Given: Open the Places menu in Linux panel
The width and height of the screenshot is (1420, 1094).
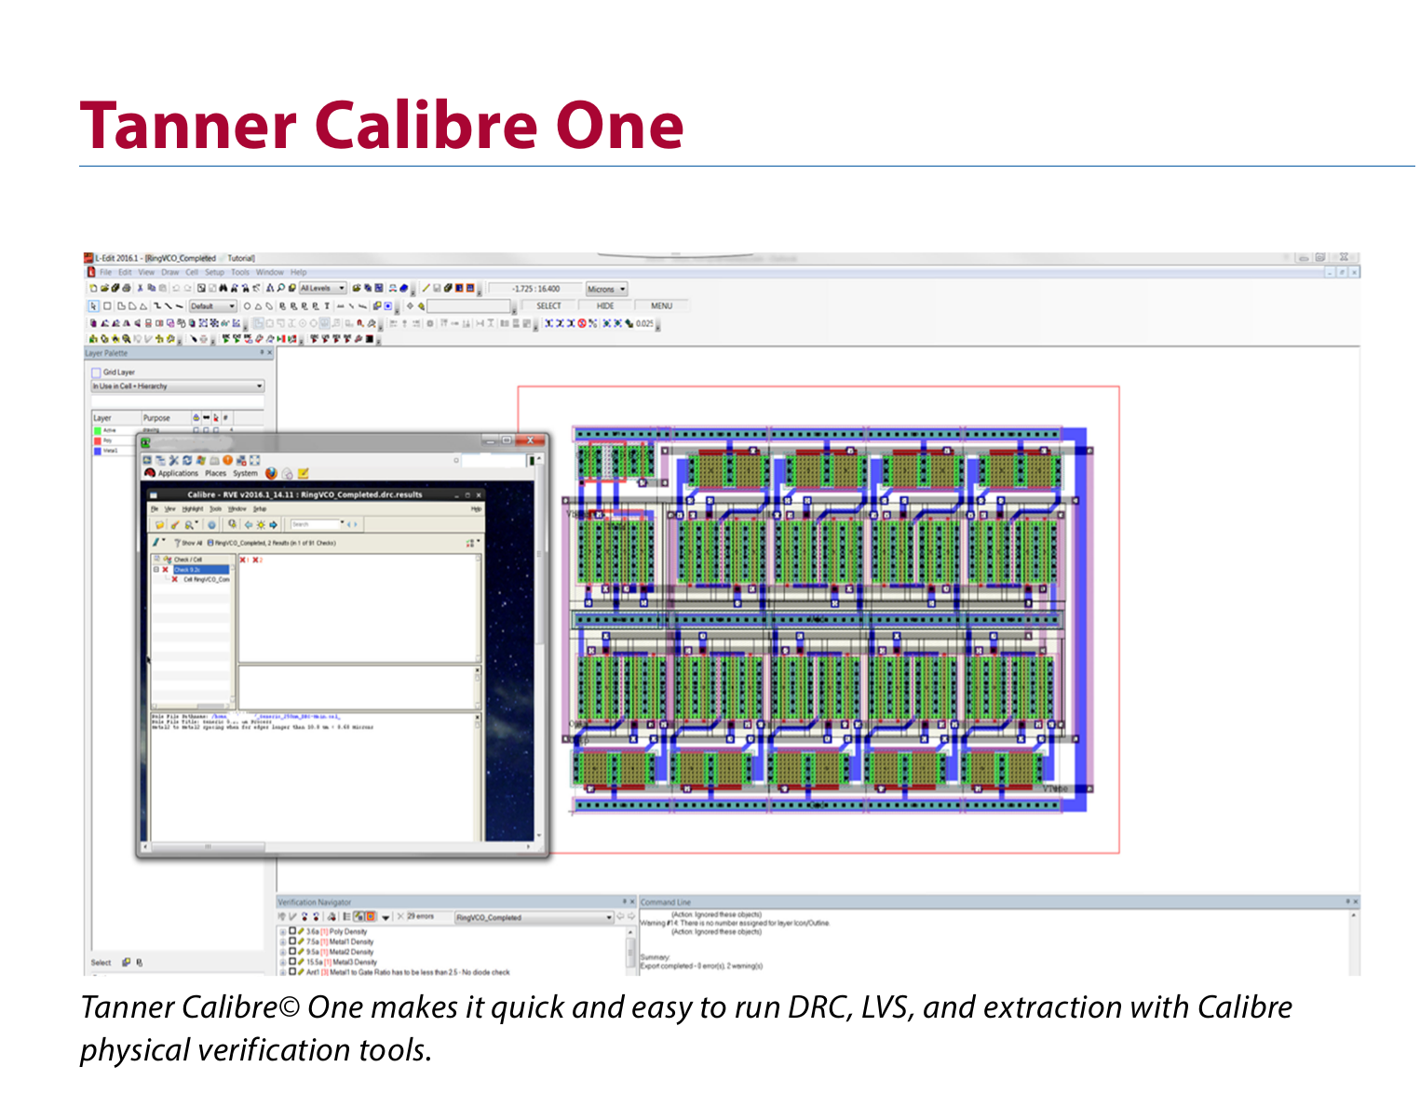Looking at the screenshot, I should [215, 473].
